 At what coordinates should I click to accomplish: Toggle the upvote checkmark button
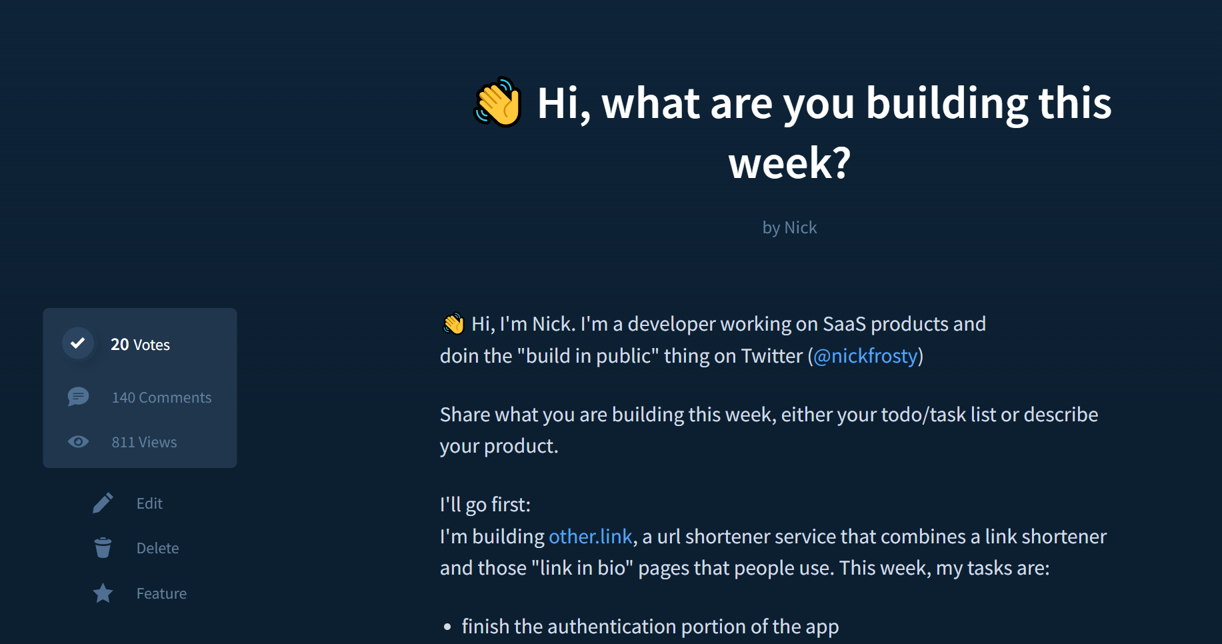(x=78, y=343)
